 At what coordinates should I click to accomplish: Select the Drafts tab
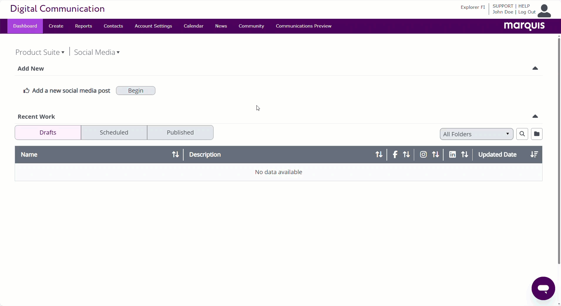click(48, 132)
